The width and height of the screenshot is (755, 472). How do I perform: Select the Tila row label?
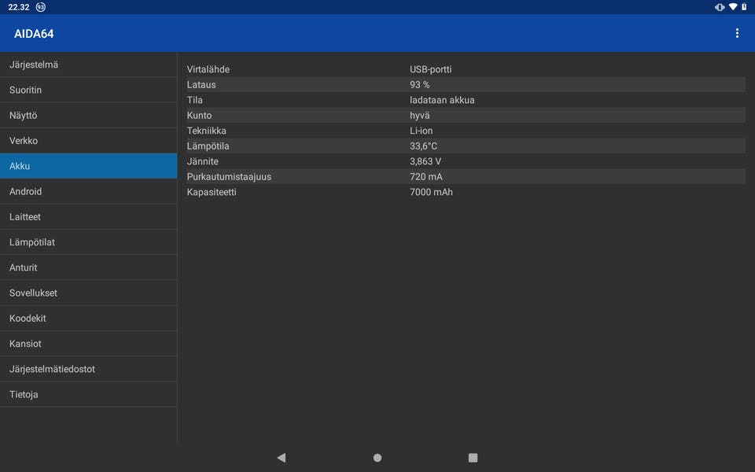point(194,100)
